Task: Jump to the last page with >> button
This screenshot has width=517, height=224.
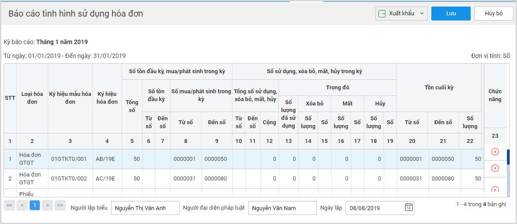Action: tap(60, 205)
